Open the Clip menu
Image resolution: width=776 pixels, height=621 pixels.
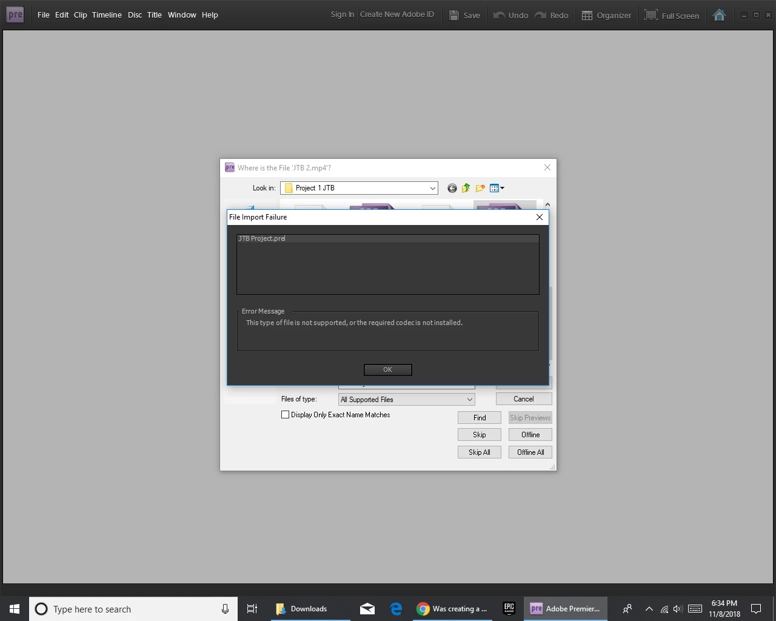click(80, 15)
